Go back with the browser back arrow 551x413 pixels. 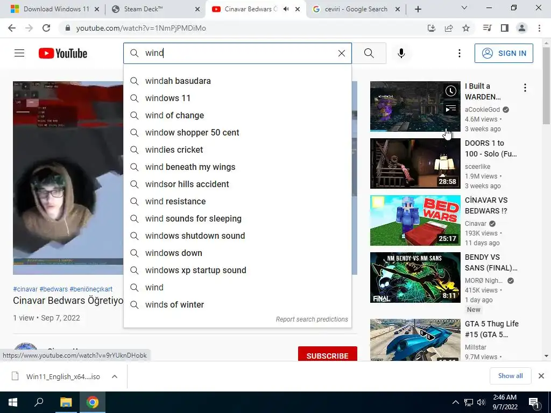(x=12, y=28)
